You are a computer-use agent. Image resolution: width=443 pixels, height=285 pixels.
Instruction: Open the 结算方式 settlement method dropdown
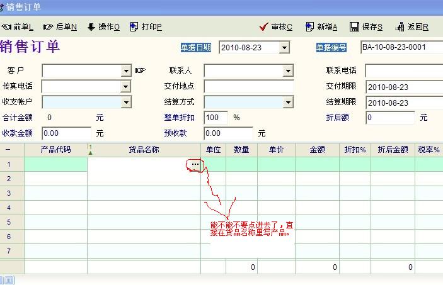(x=289, y=102)
